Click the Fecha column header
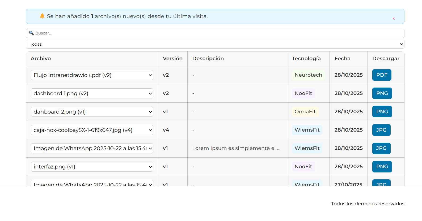Screen dimensions: 422x221 (342, 59)
